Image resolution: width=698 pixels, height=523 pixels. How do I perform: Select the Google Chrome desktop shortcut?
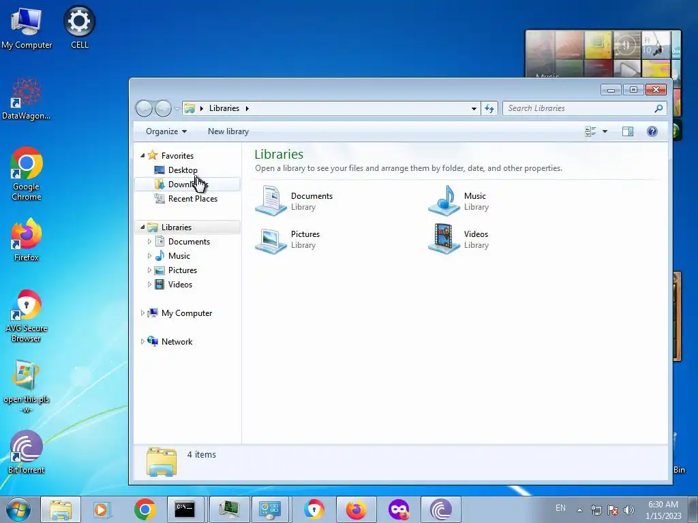pos(26,174)
